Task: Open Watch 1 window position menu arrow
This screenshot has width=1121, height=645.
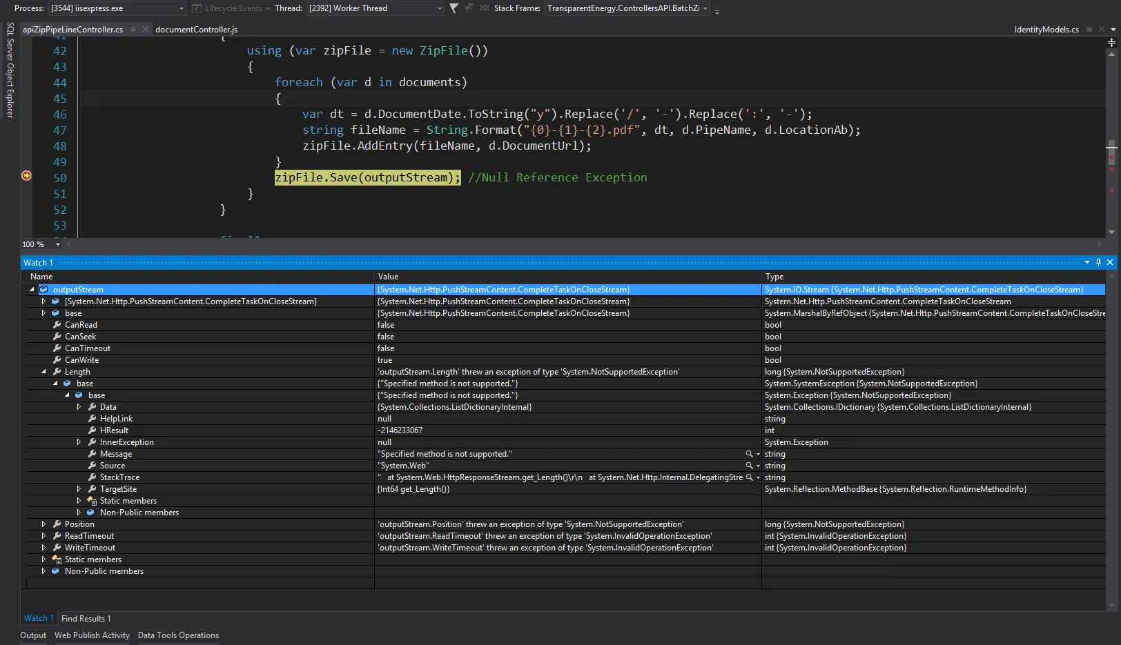Action: [1087, 262]
